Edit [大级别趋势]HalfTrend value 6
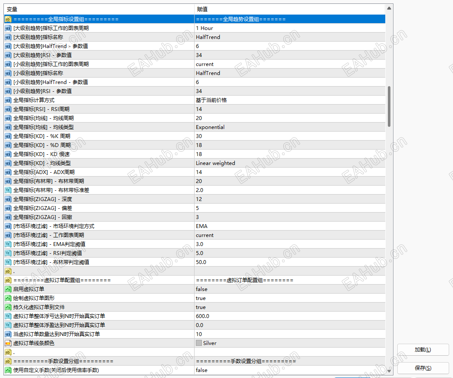 tap(290, 46)
